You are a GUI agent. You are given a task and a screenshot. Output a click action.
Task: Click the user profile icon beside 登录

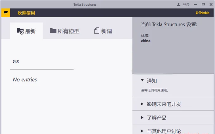pos(179,4)
